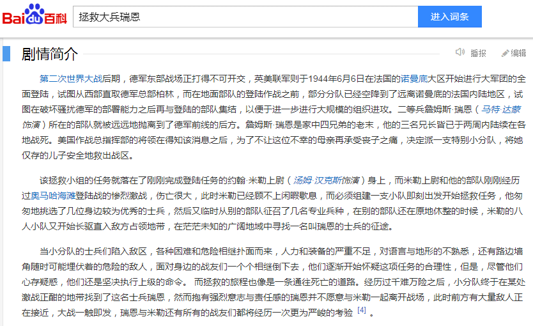Screen dimensions: 533x326
Task: Click the italic 饰演 text after 马特·达蒙
Action: tap(31, 125)
